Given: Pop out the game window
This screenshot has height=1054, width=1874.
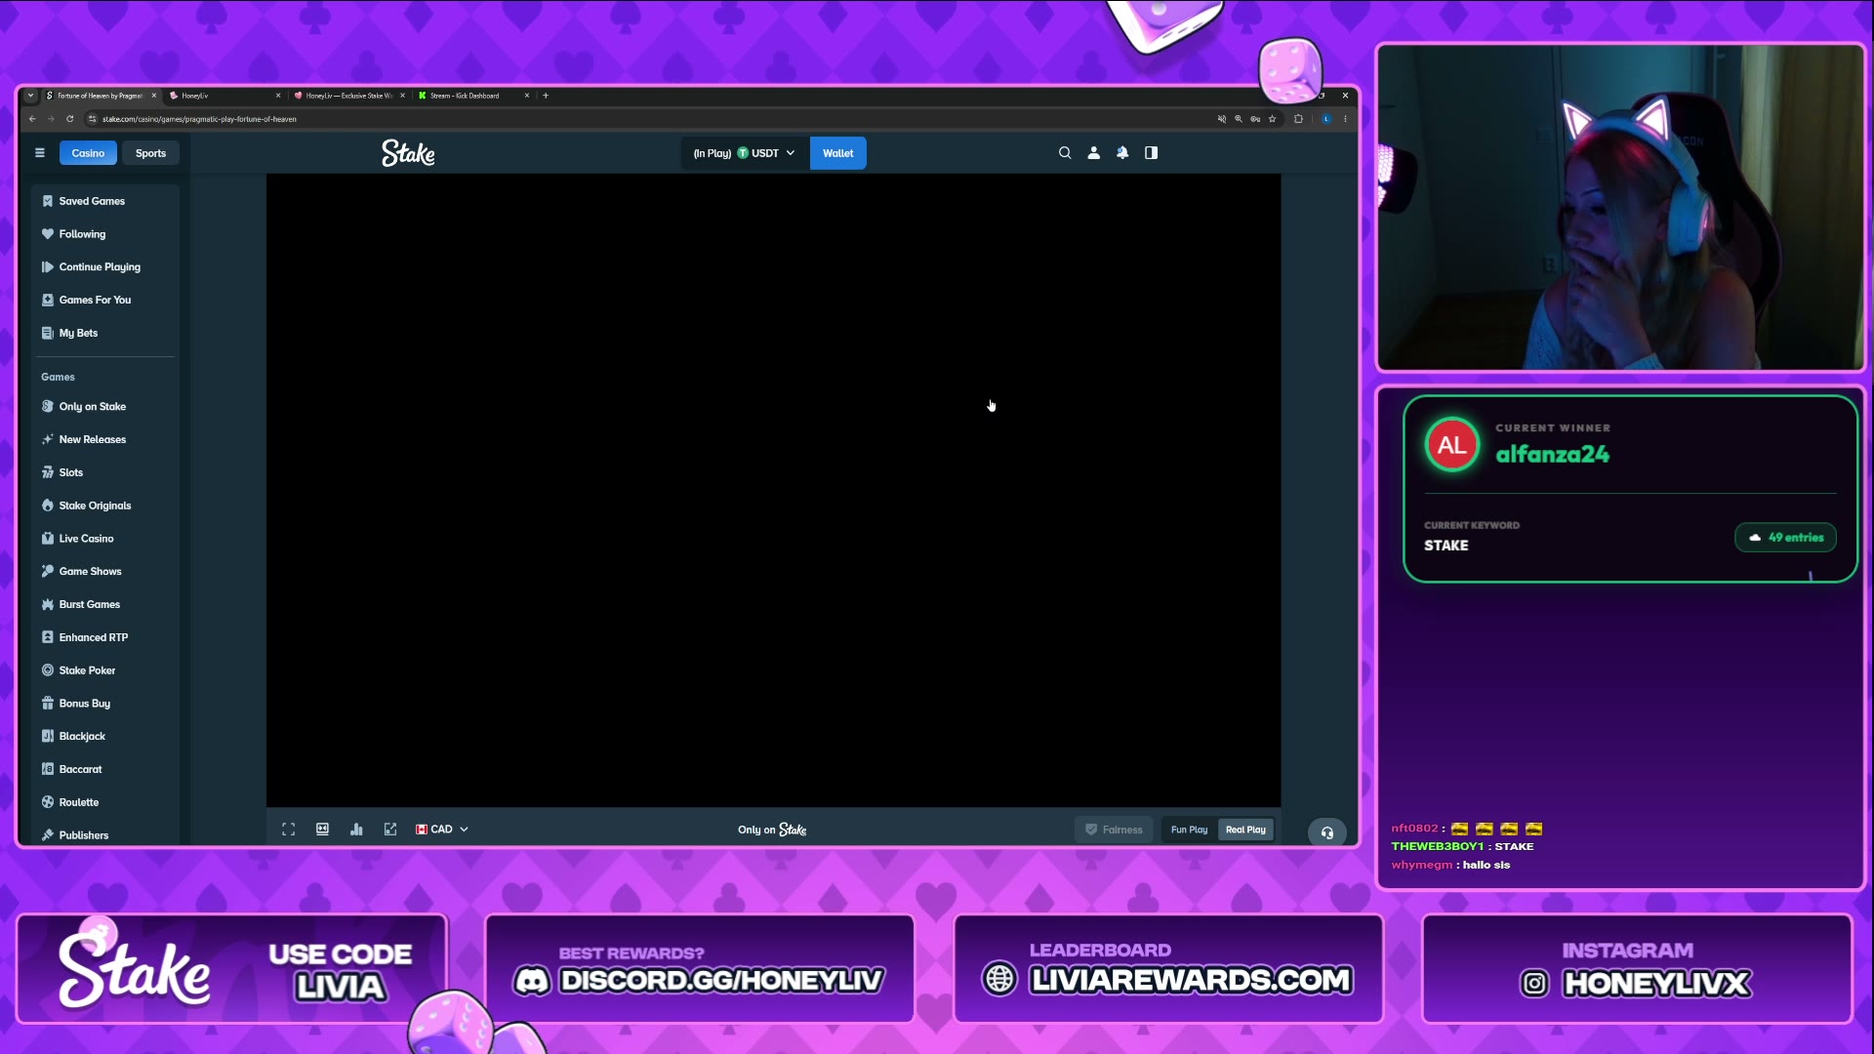Looking at the screenshot, I should pos(390,830).
